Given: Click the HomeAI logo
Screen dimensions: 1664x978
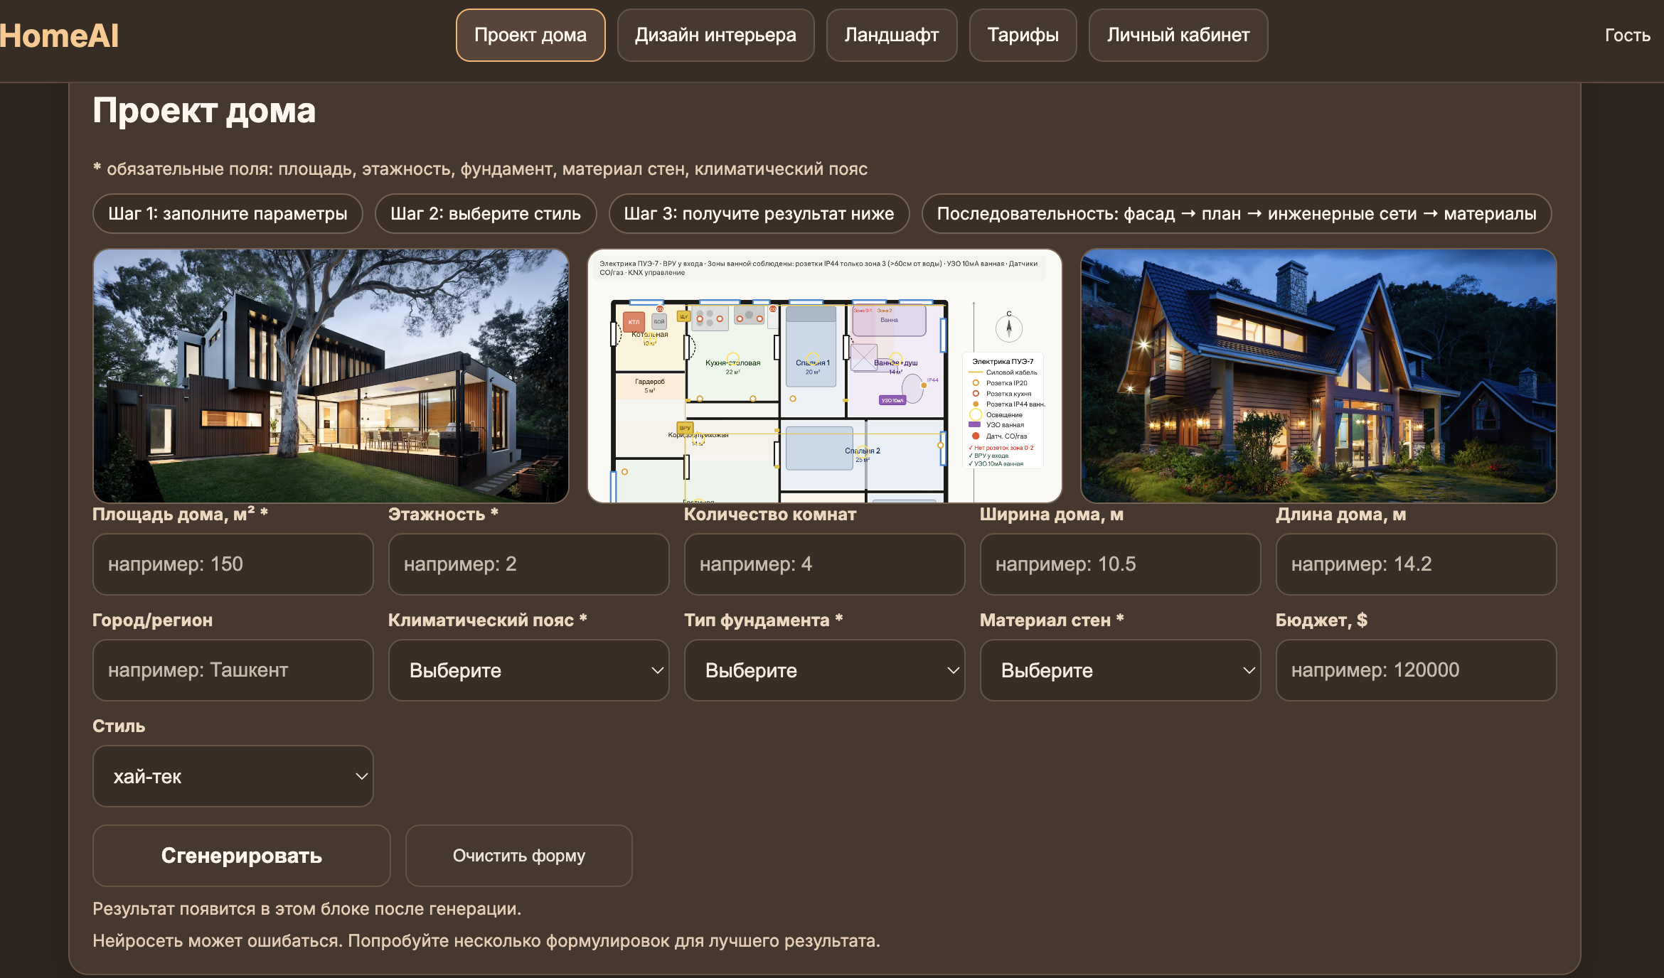Looking at the screenshot, I should tap(60, 36).
